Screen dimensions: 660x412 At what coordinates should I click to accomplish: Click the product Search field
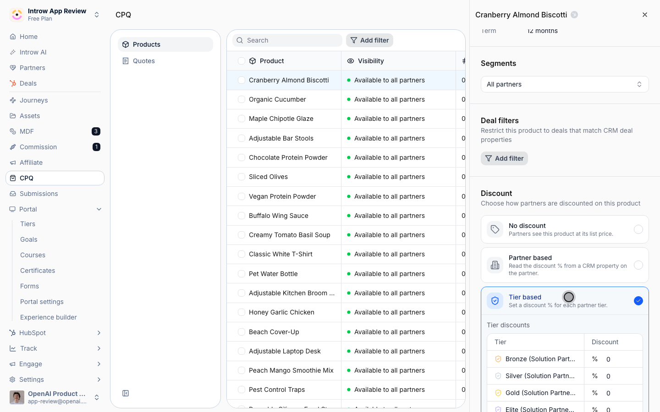click(x=287, y=40)
